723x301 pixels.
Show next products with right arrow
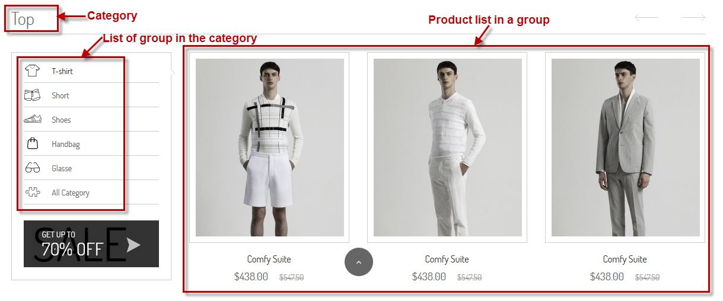693,18
